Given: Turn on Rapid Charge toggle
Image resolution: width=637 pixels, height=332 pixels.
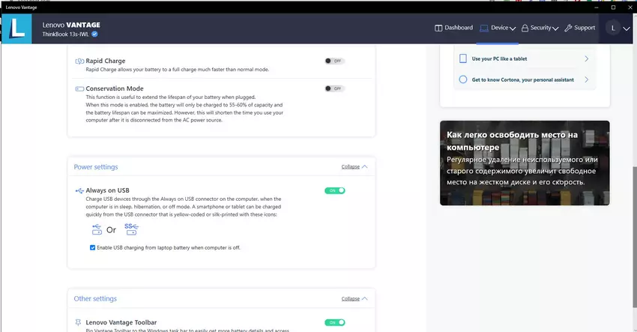Looking at the screenshot, I should (x=333, y=61).
